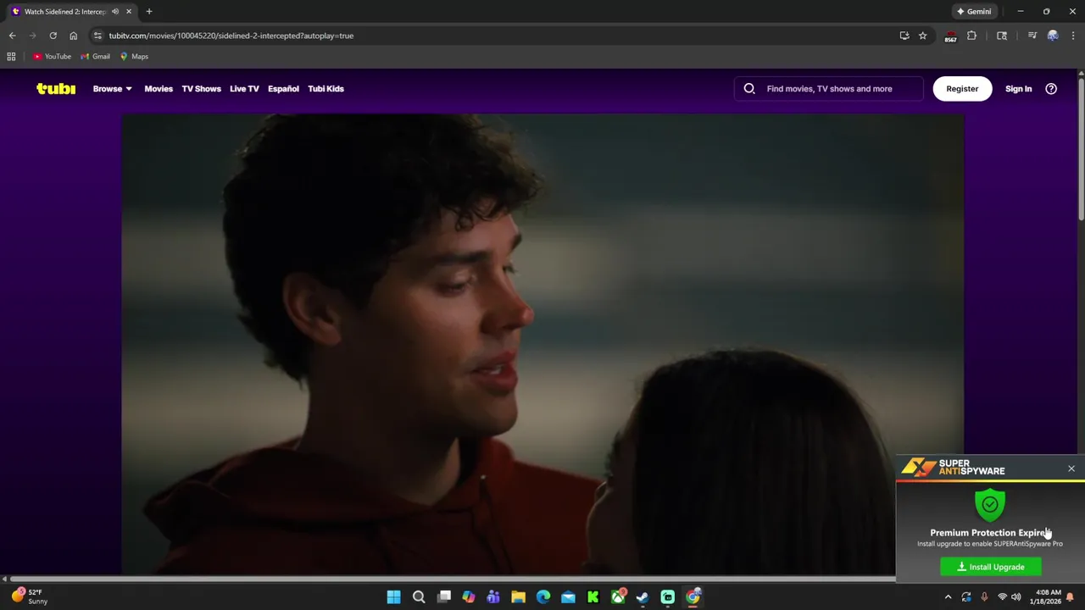Open a new browser tab
1085x610 pixels.
[149, 12]
